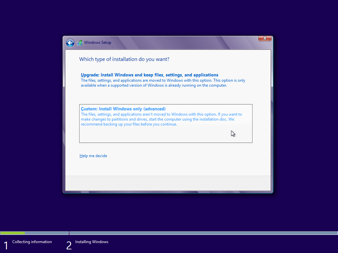The width and height of the screenshot is (338, 253).
Task: Open the Custom install details box
Action: pyautogui.click(x=165, y=124)
